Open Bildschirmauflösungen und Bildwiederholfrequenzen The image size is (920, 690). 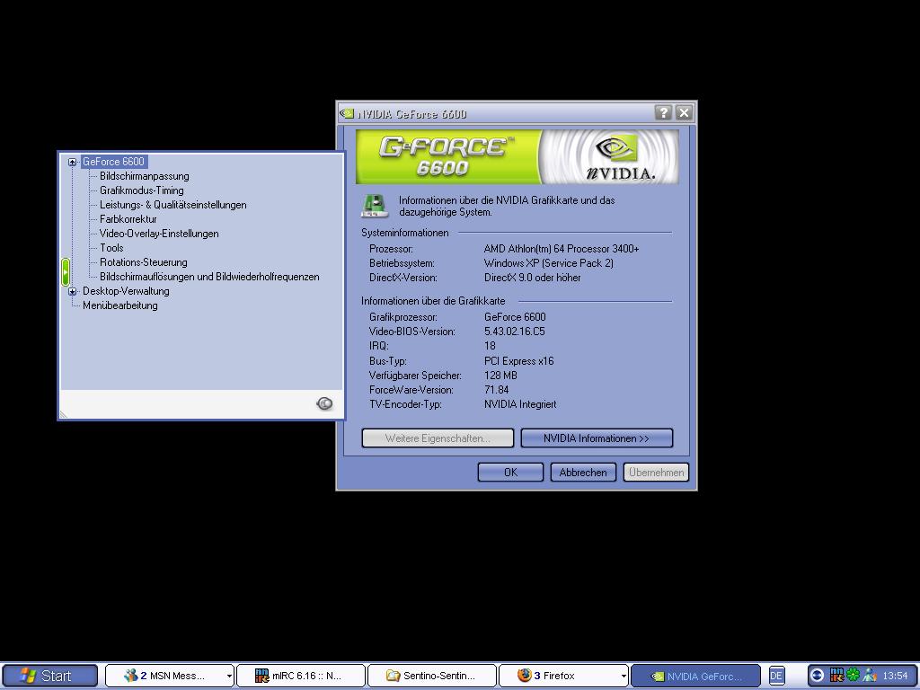coord(209,277)
